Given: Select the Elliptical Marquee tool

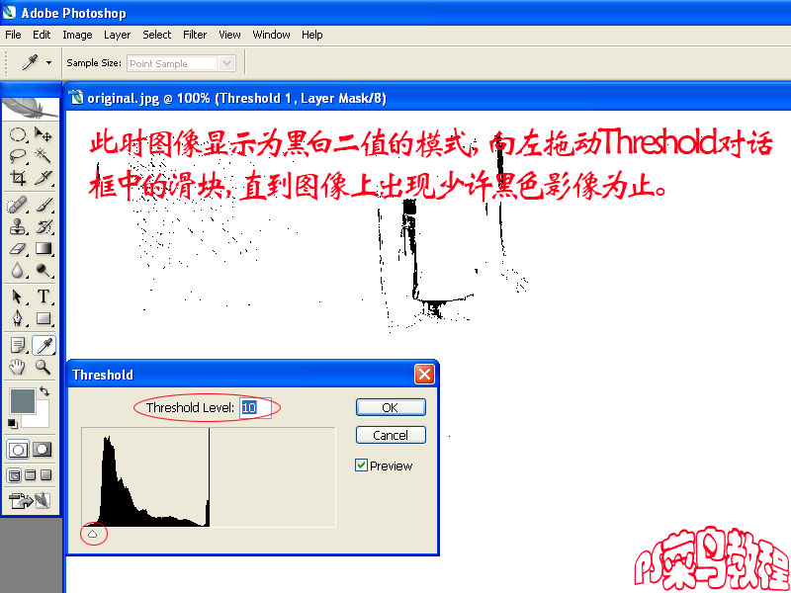Looking at the screenshot, I should (18, 134).
